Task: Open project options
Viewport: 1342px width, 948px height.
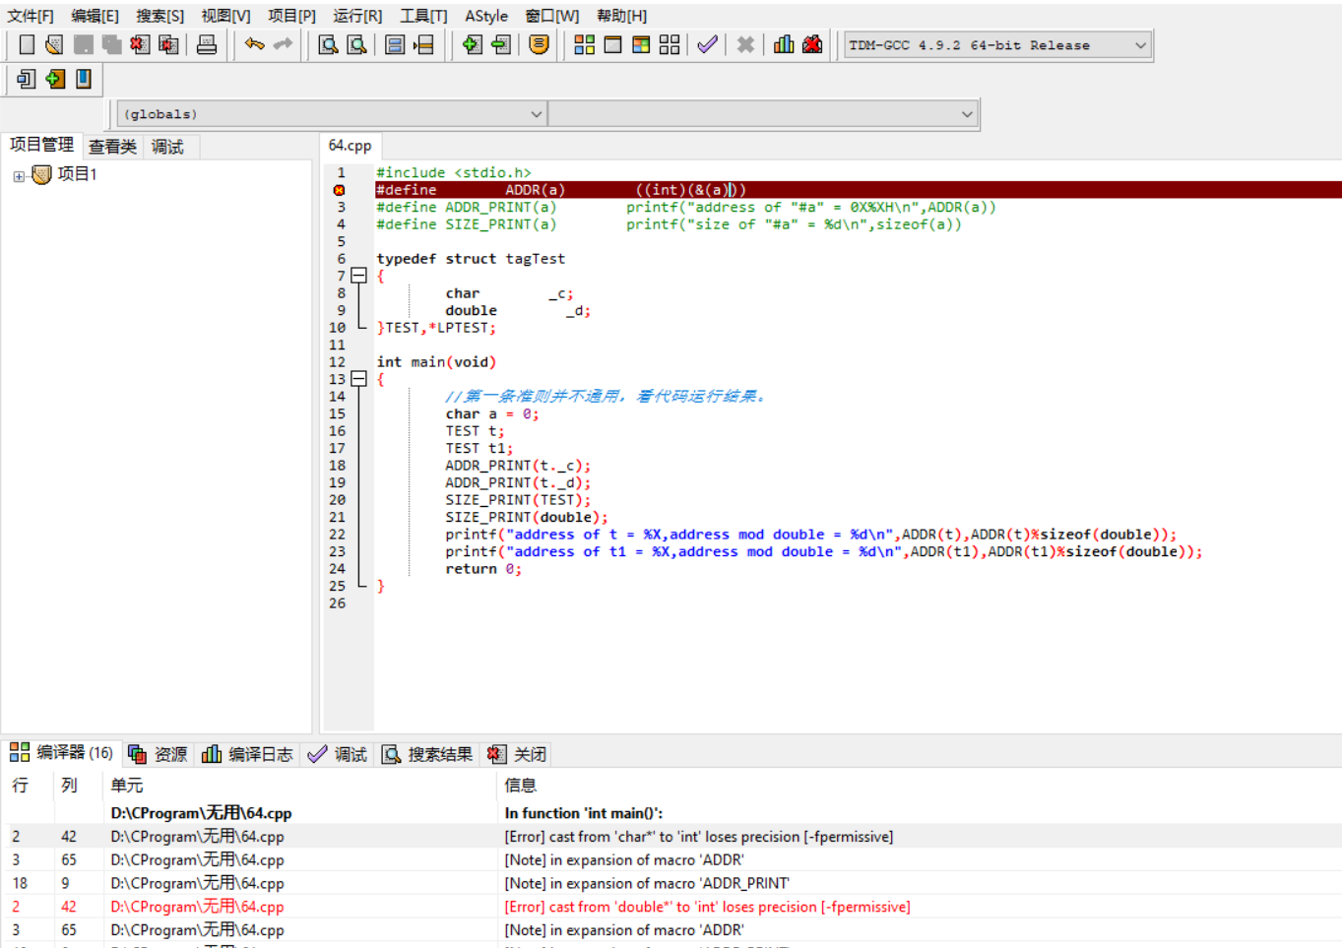Action: pyautogui.click(x=539, y=44)
